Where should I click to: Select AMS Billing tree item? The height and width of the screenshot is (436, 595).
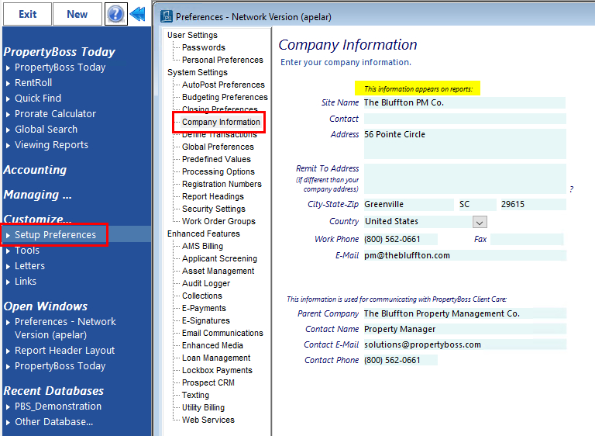pyautogui.click(x=202, y=247)
